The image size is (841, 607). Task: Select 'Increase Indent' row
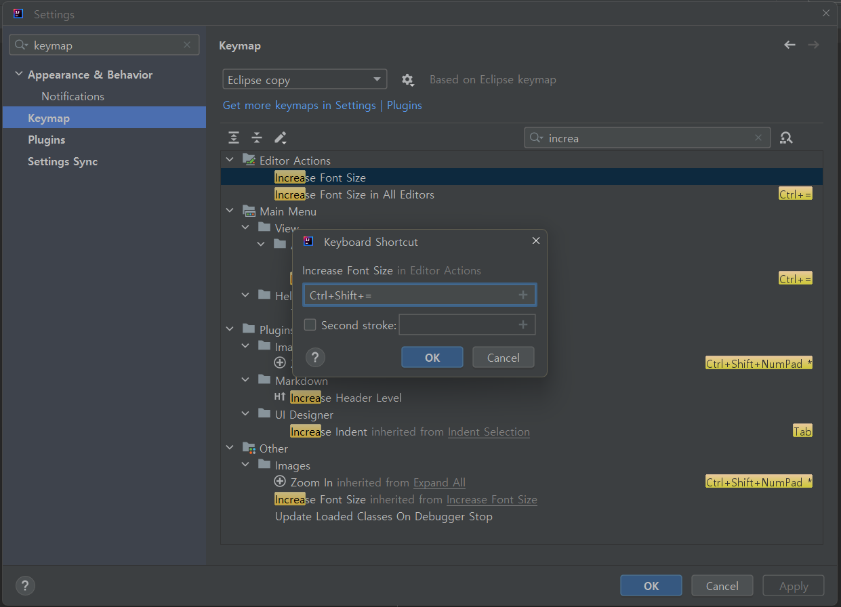pyautogui.click(x=522, y=432)
